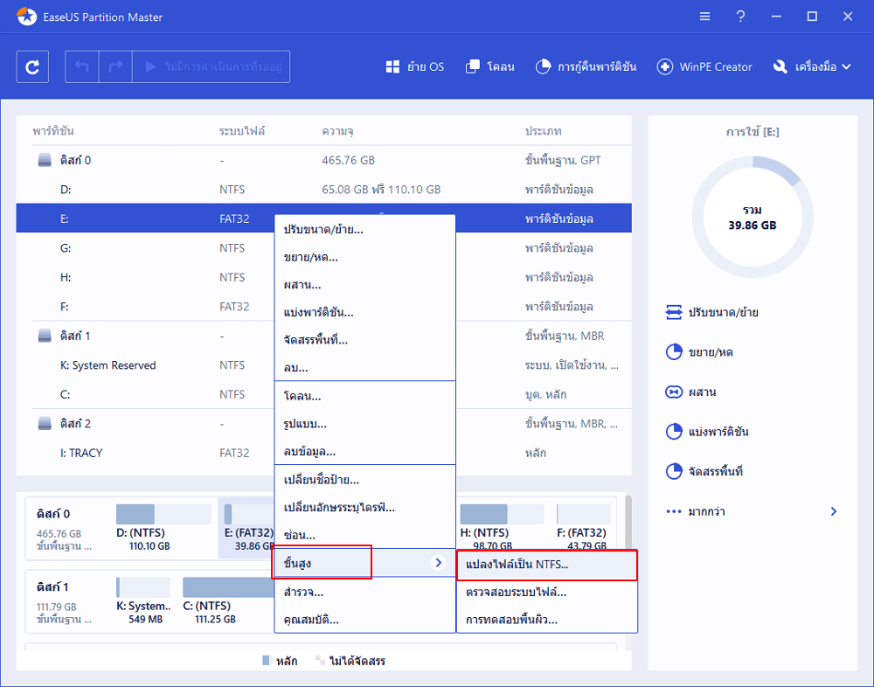Viewport: 874px width, 687px height.
Task: Choose ลบ... in context menu
Action: pos(365,367)
